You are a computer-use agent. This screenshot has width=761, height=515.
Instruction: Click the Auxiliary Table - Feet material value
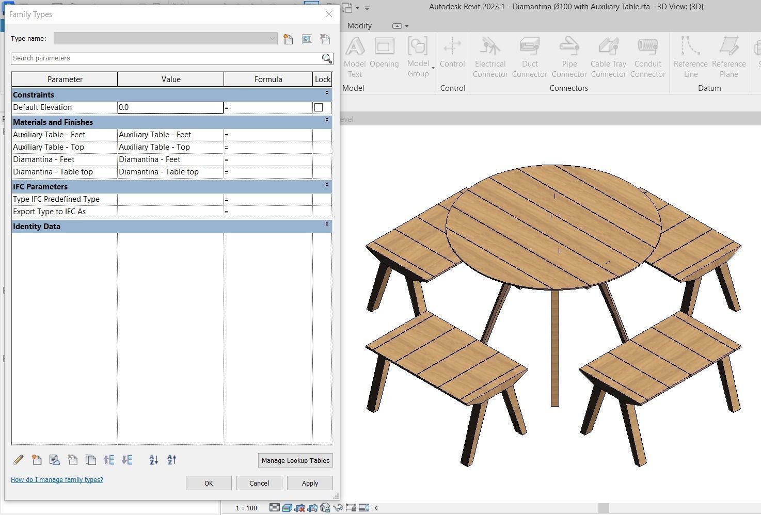170,135
